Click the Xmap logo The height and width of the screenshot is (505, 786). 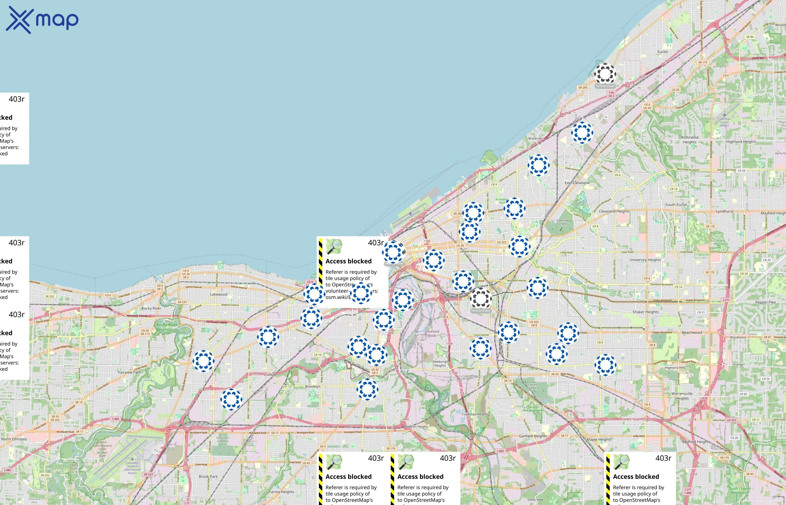click(42, 20)
